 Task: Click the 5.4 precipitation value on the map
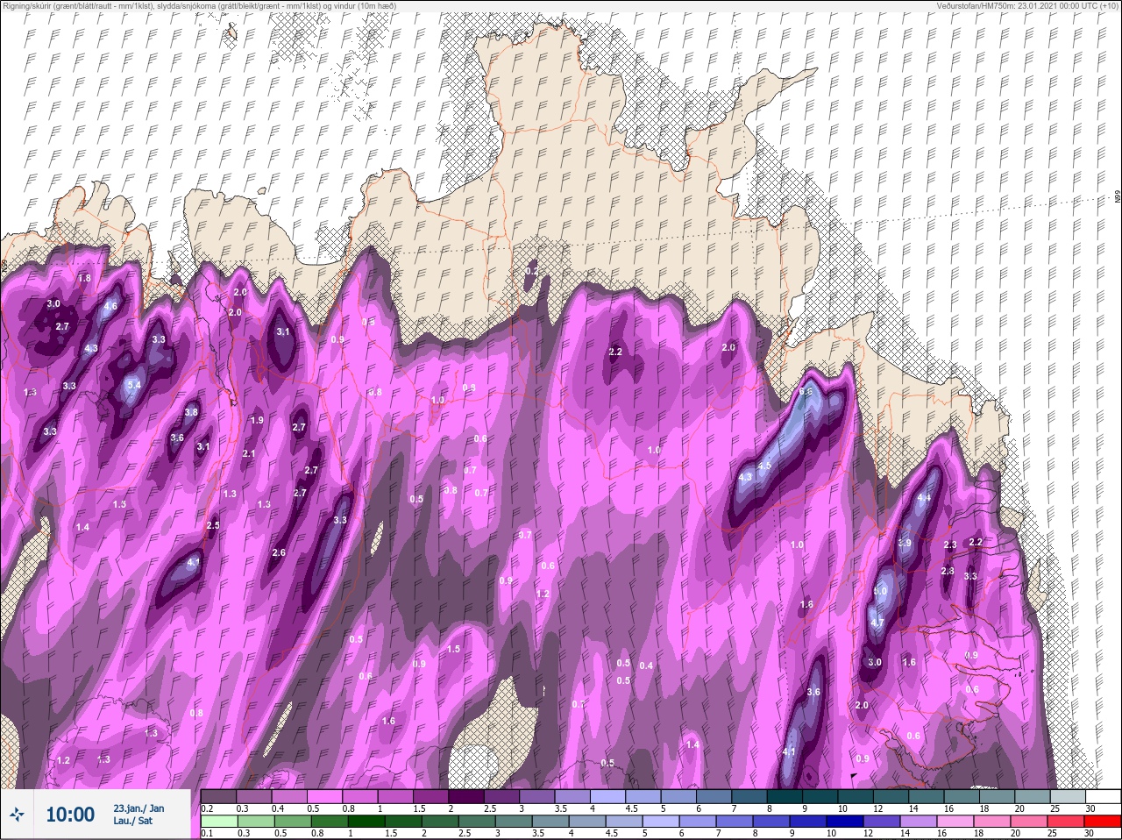pyautogui.click(x=134, y=385)
